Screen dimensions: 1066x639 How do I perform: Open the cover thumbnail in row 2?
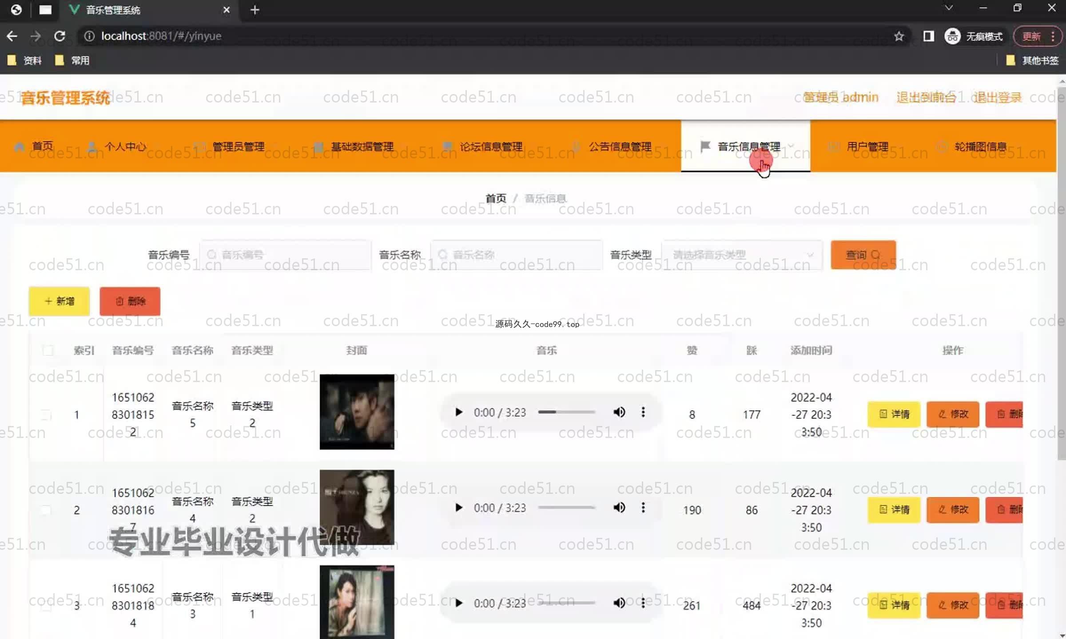pyautogui.click(x=357, y=507)
